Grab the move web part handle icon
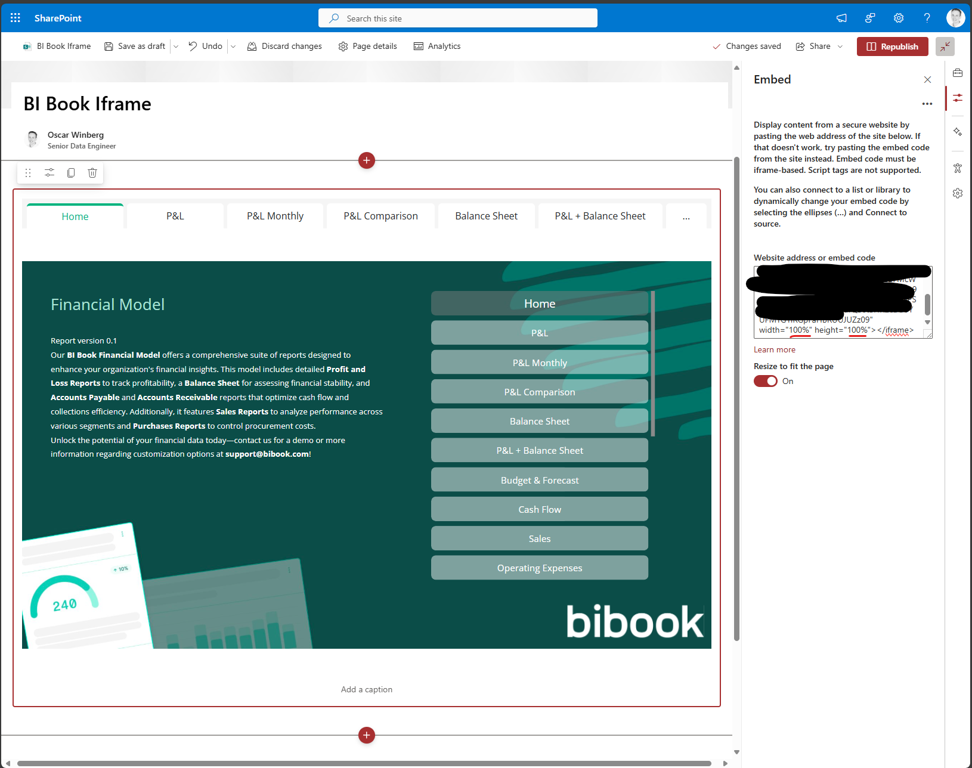Viewport: 972px width, 768px height. pyautogui.click(x=28, y=173)
